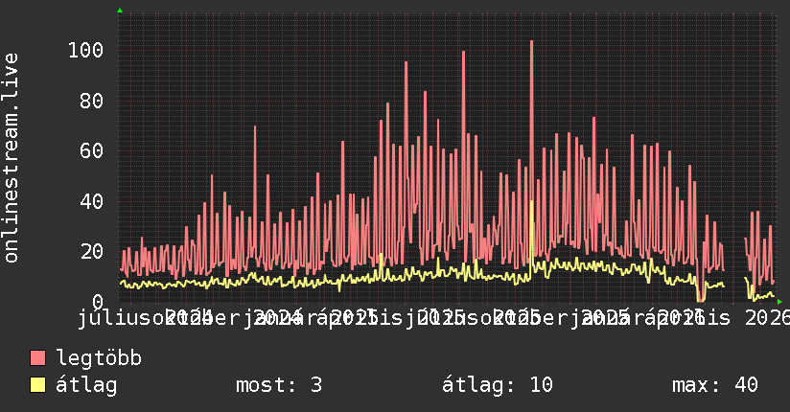Viewport: 790px width, 412px height.
Task: Select the átlag legend label beside yellow swatch
Action: (x=86, y=385)
